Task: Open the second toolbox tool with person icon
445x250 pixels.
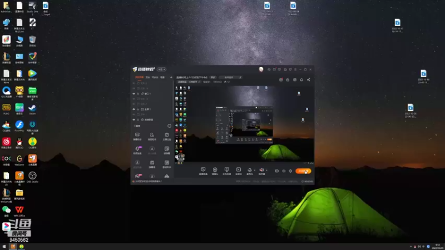Action: [152, 136]
